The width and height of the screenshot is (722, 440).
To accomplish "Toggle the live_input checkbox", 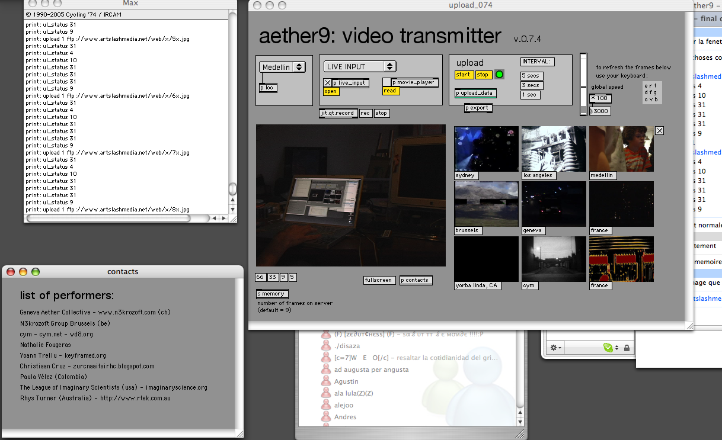I will tap(327, 83).
